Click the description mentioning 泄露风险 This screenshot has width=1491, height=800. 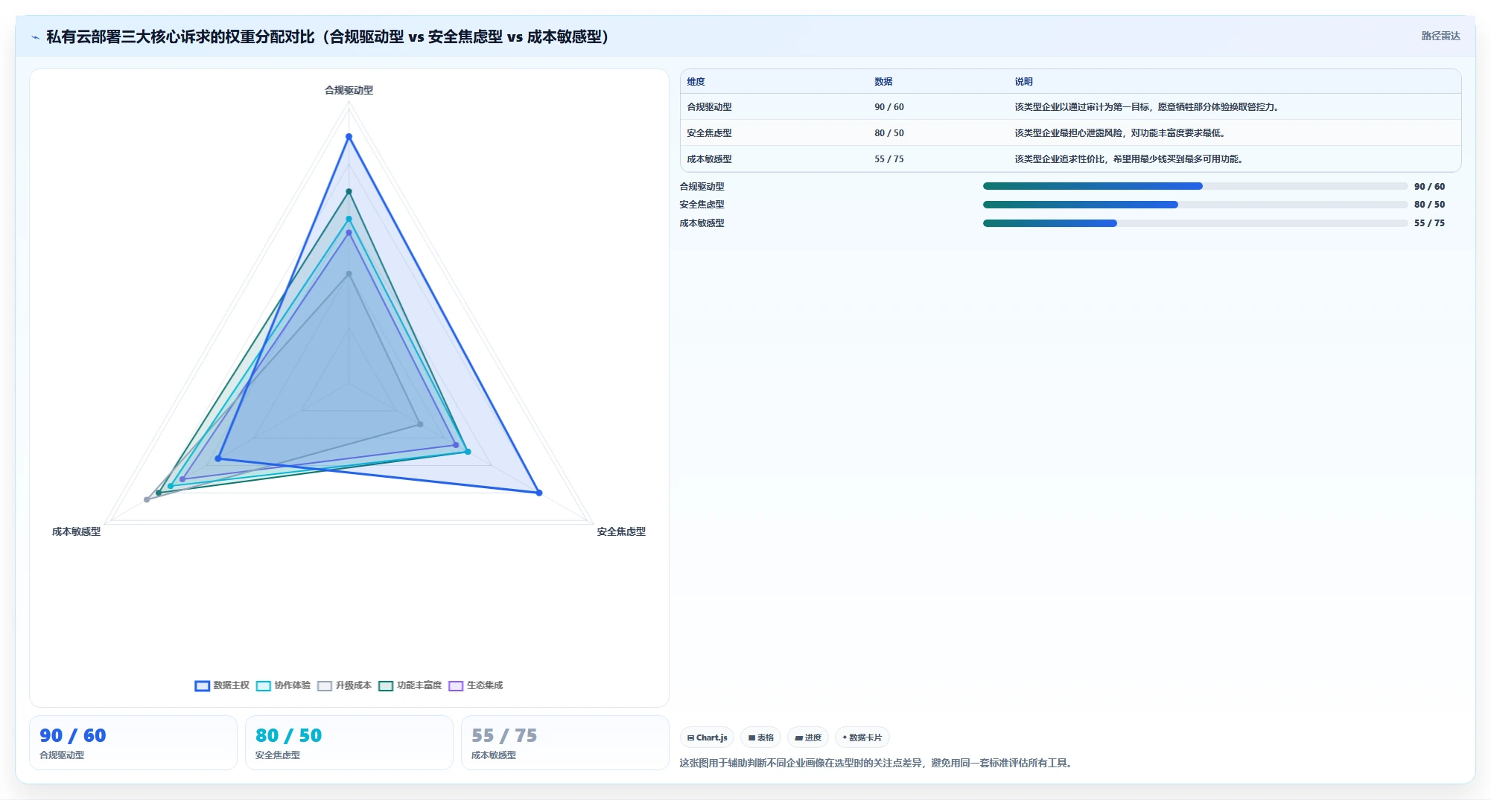pyautogui.click(x=1120, y=133)
